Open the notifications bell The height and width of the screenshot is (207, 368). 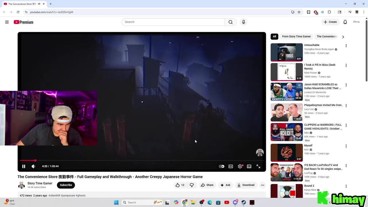click(345, 22)
